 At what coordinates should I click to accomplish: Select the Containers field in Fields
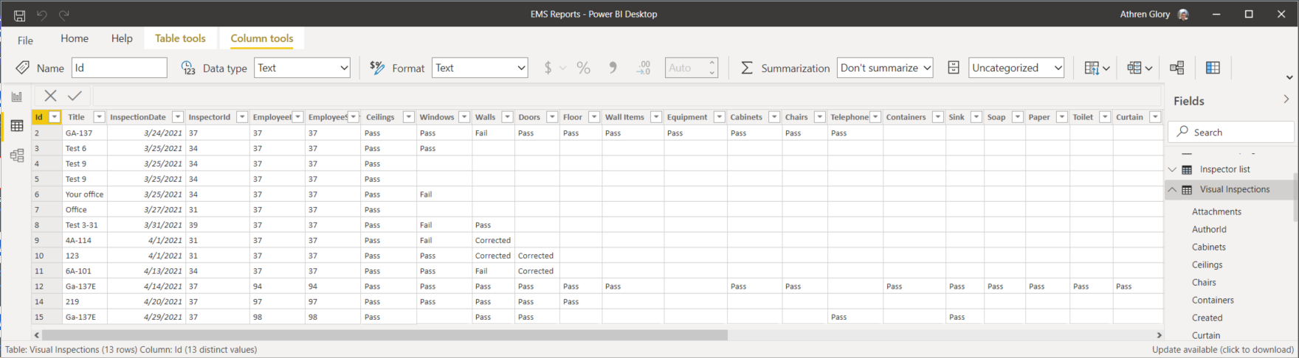click(x=1213, y=300)
